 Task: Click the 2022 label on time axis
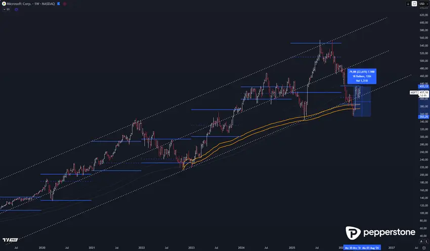(x=142, y=247)
